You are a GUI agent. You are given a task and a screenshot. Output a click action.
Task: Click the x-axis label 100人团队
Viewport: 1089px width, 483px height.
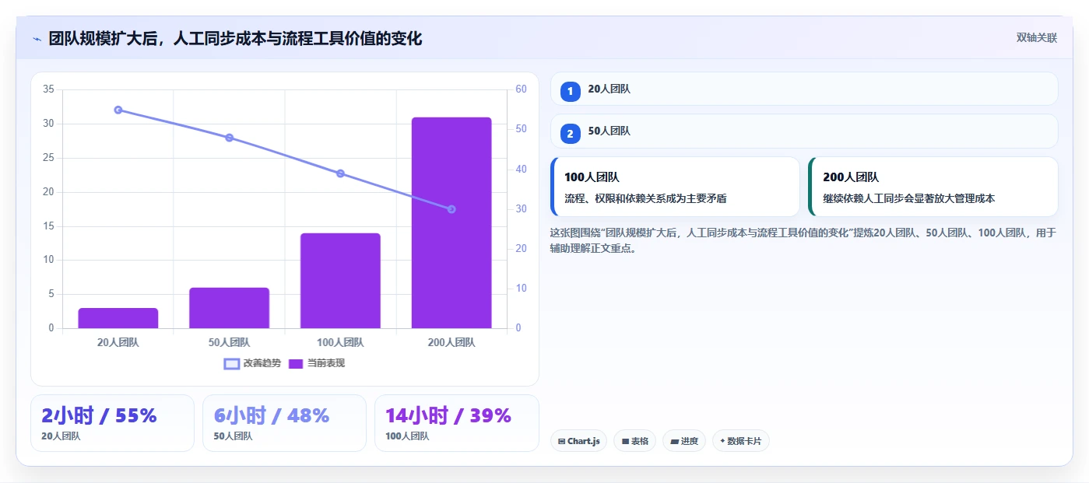coord(340,342)
